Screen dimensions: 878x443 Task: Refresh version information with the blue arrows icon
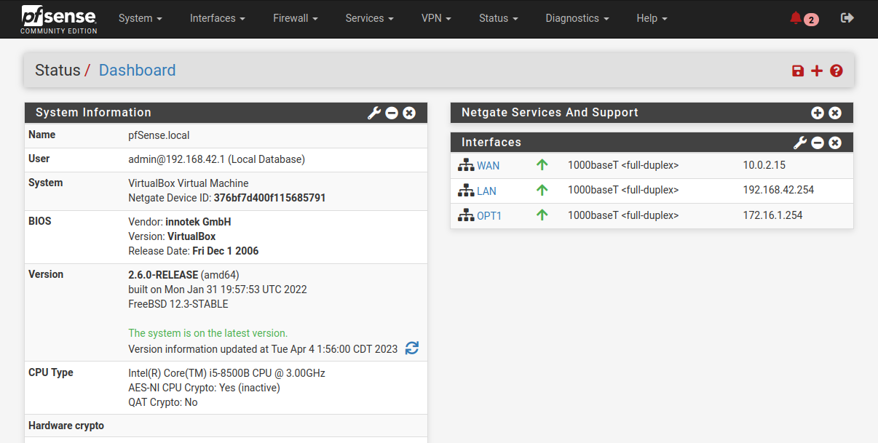pos(412,348)
